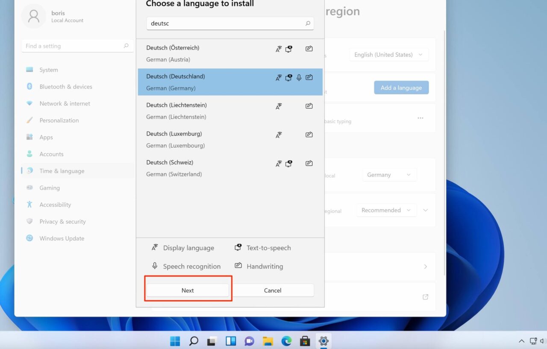Open the three-dots options for installed language
The height and width of the screenshot is (349, 547).
pyautogui.click(x=421, y=118)
